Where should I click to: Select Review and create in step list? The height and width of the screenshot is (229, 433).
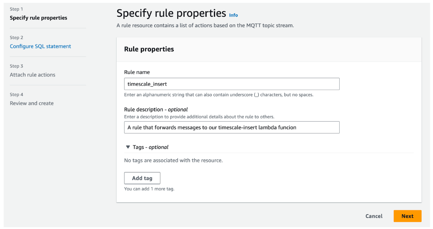click(32, 103)
